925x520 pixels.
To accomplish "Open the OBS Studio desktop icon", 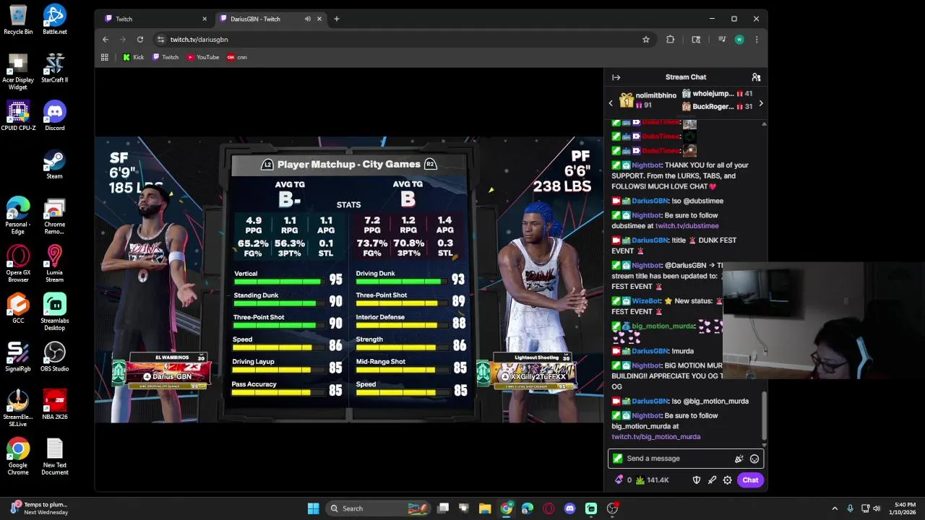I will point(54,357).
